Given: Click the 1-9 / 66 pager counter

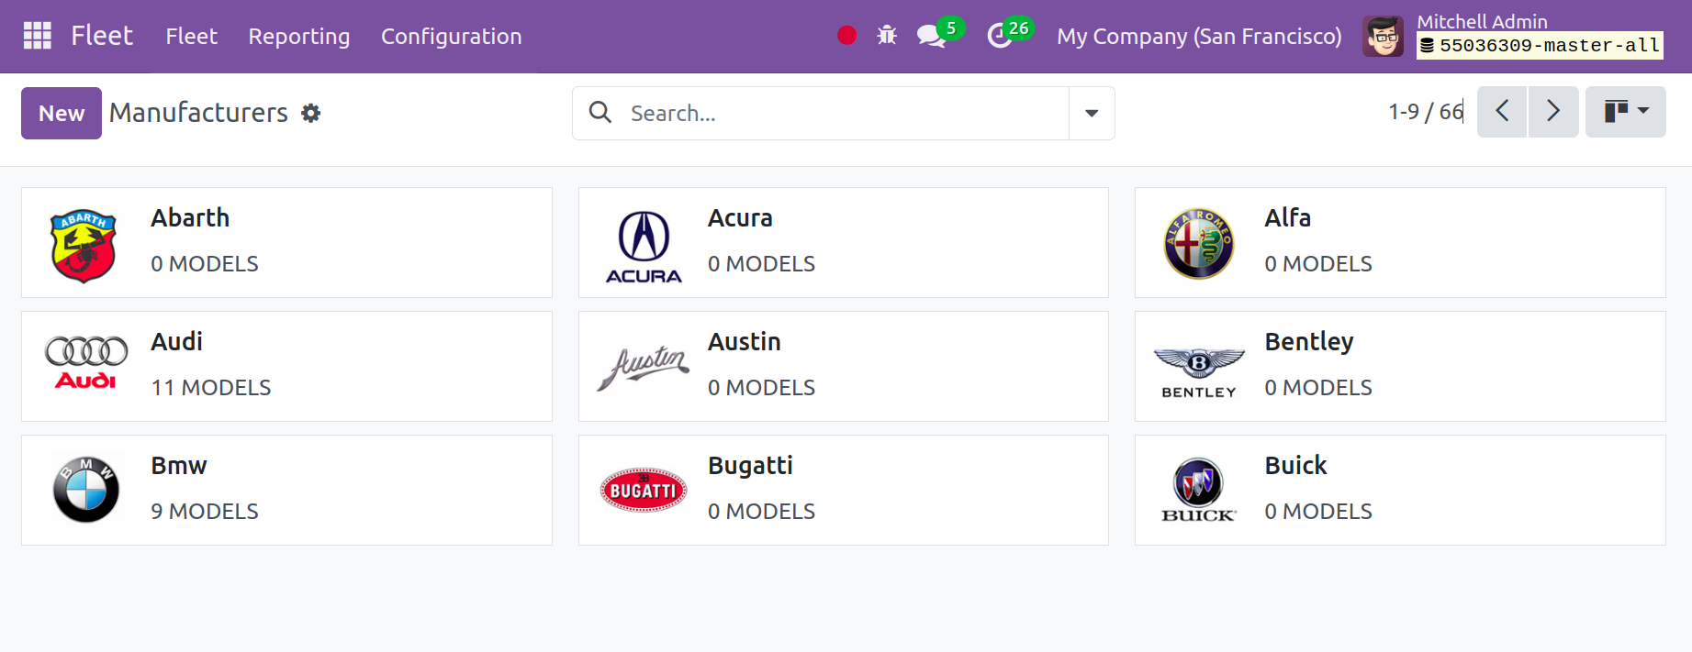Looking at the screenshot, I should 1426,112.
